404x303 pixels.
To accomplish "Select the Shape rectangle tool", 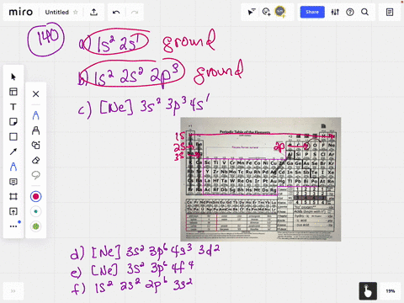I will pyautogui.click(x=13, y=136).
